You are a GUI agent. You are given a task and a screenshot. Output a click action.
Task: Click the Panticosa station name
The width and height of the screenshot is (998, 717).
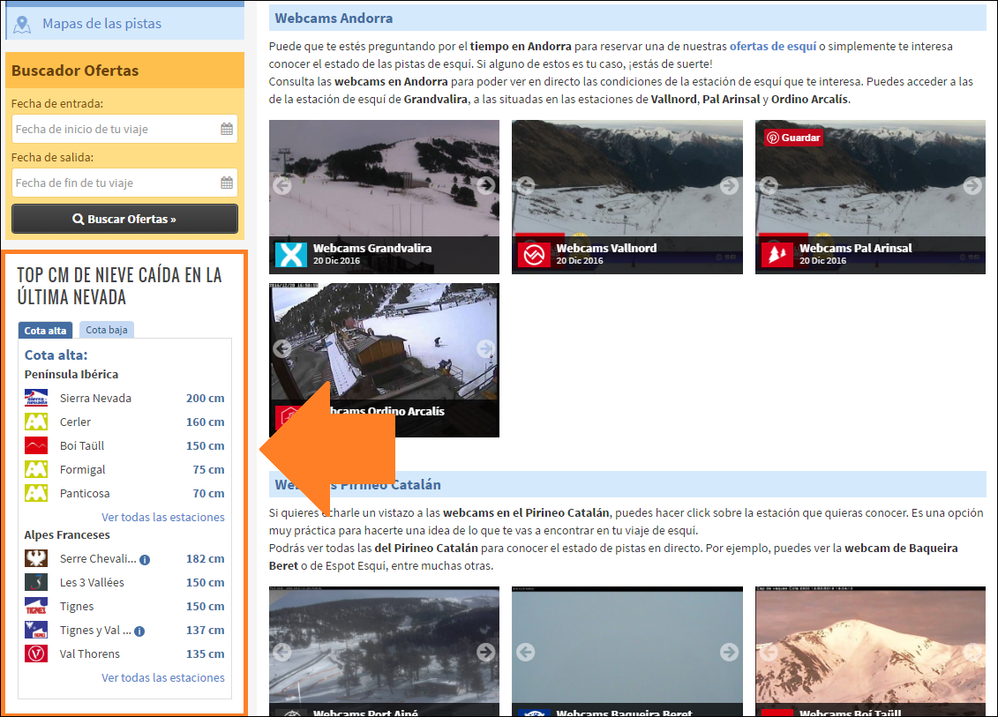point(85,494)
